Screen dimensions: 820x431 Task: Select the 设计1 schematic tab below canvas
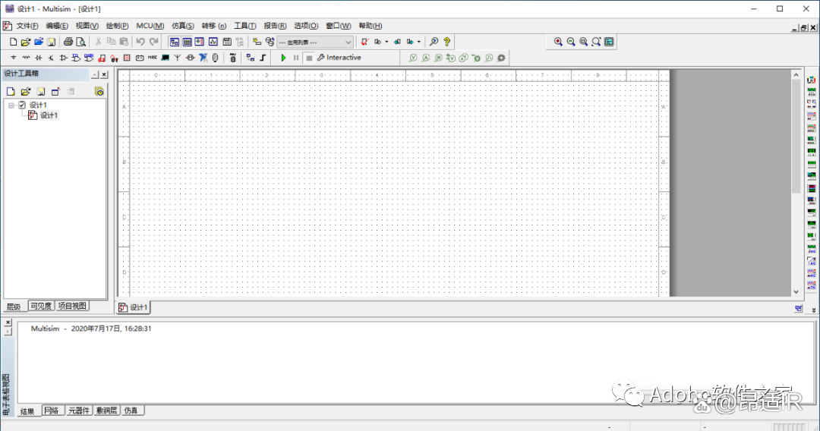tap(134, 308)
